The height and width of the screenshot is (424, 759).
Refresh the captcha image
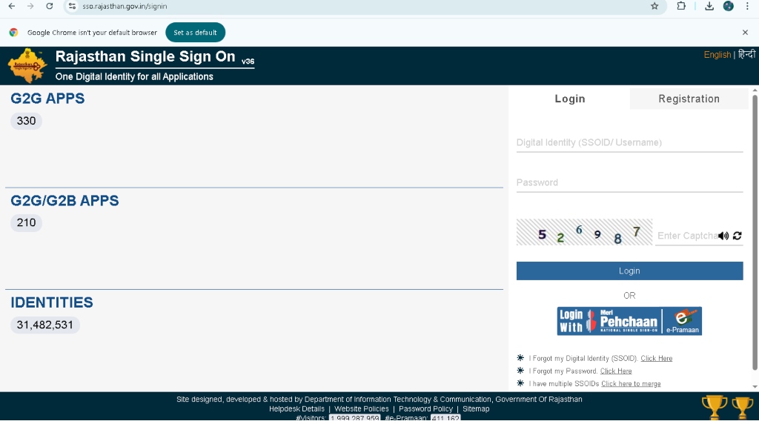pyautogui.click(x=738, y=236)
